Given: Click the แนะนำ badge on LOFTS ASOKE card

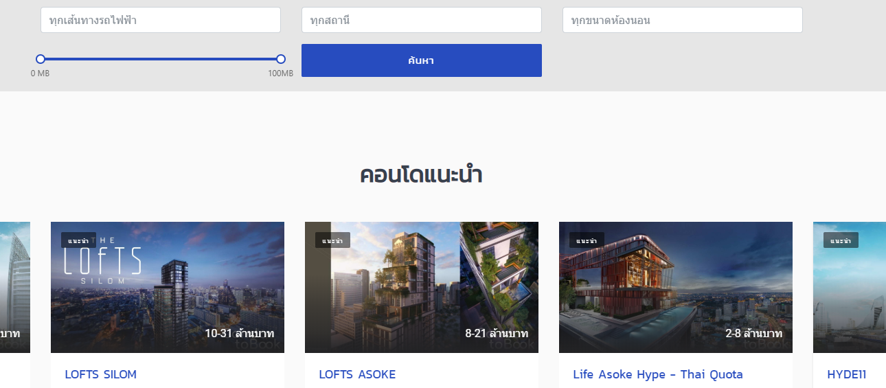Looking at the screenshot, I should (x=332, y=240).
